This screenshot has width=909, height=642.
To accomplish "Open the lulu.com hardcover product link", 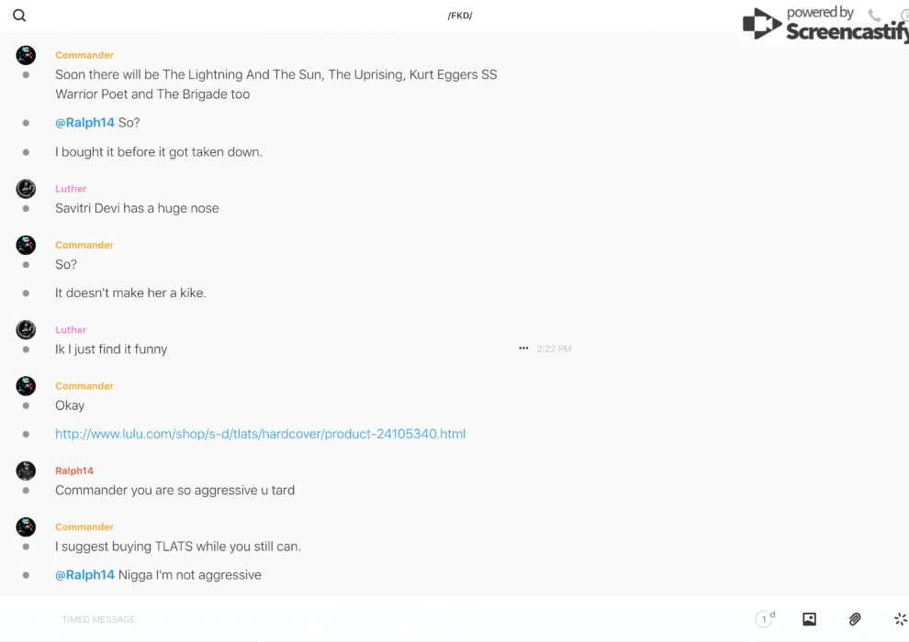I will click(x=260, y=434).
